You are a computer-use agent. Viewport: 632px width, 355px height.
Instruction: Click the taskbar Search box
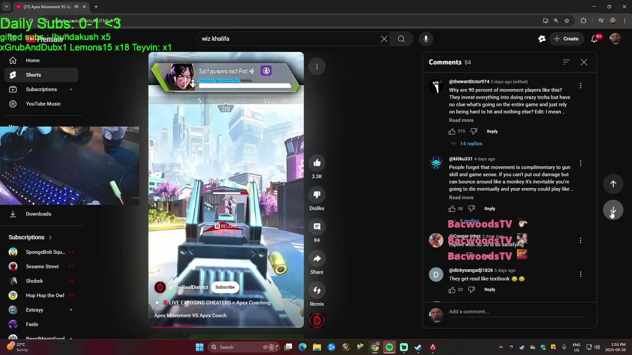(x=244, y=347)
